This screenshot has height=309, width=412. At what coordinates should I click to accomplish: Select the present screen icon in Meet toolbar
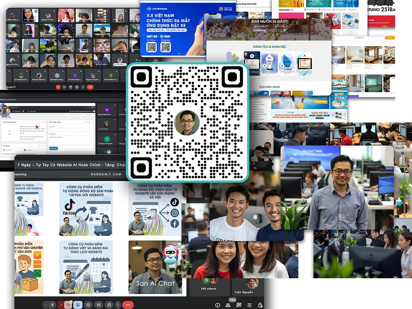(x=78, y=305)
